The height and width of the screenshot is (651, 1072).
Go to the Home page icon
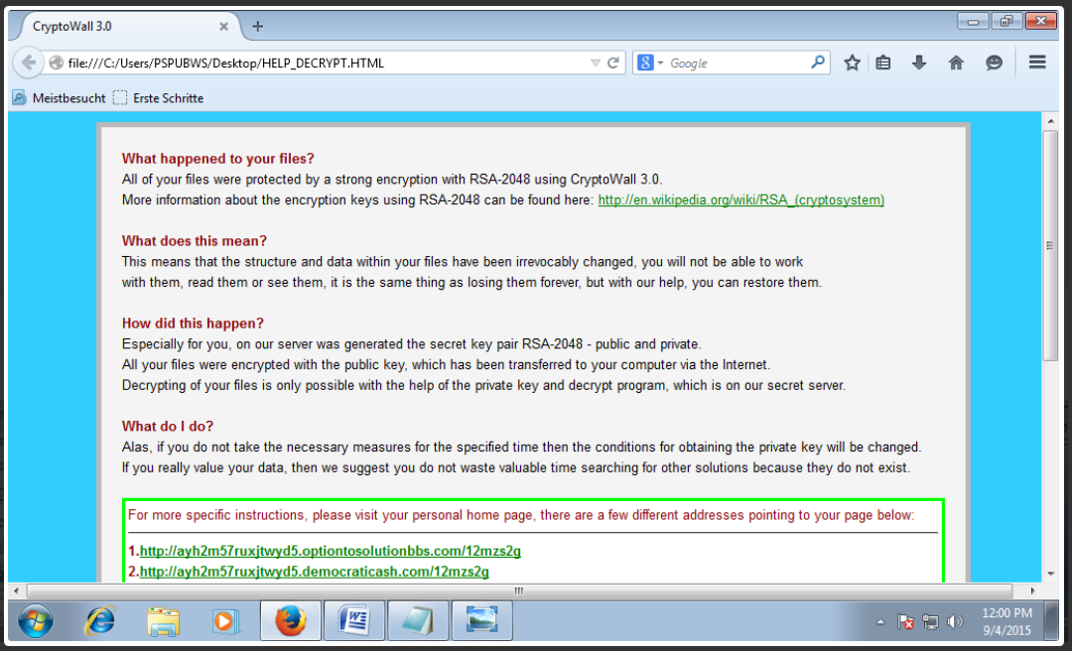956,63
